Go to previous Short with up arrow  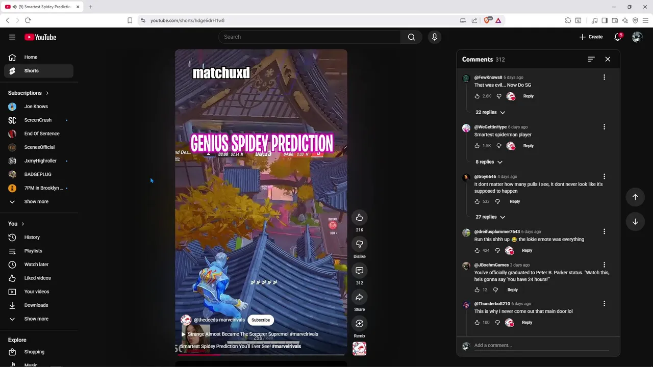[x=635, y=197]
